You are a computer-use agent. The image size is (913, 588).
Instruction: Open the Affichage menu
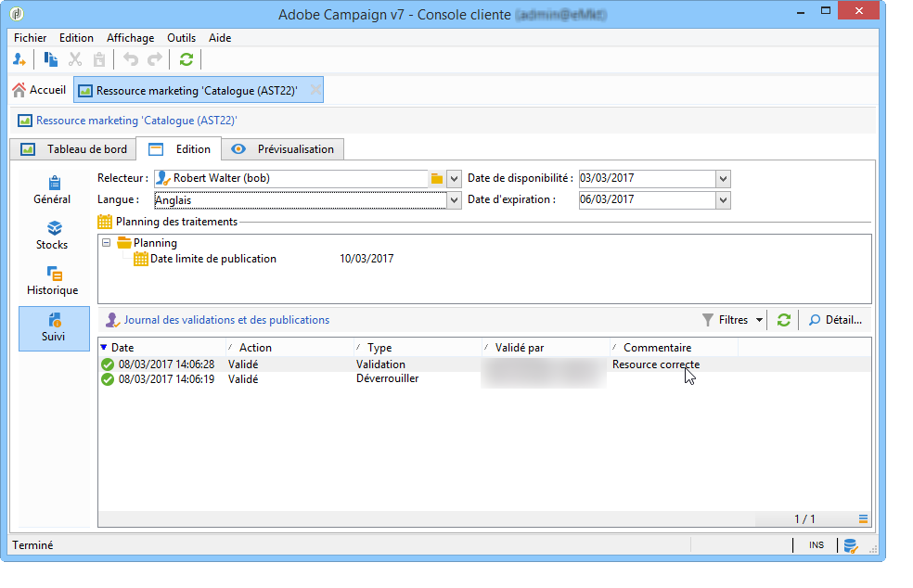click(x=131, y=38)
